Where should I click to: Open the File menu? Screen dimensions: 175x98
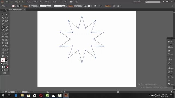[x=7, y=2]
